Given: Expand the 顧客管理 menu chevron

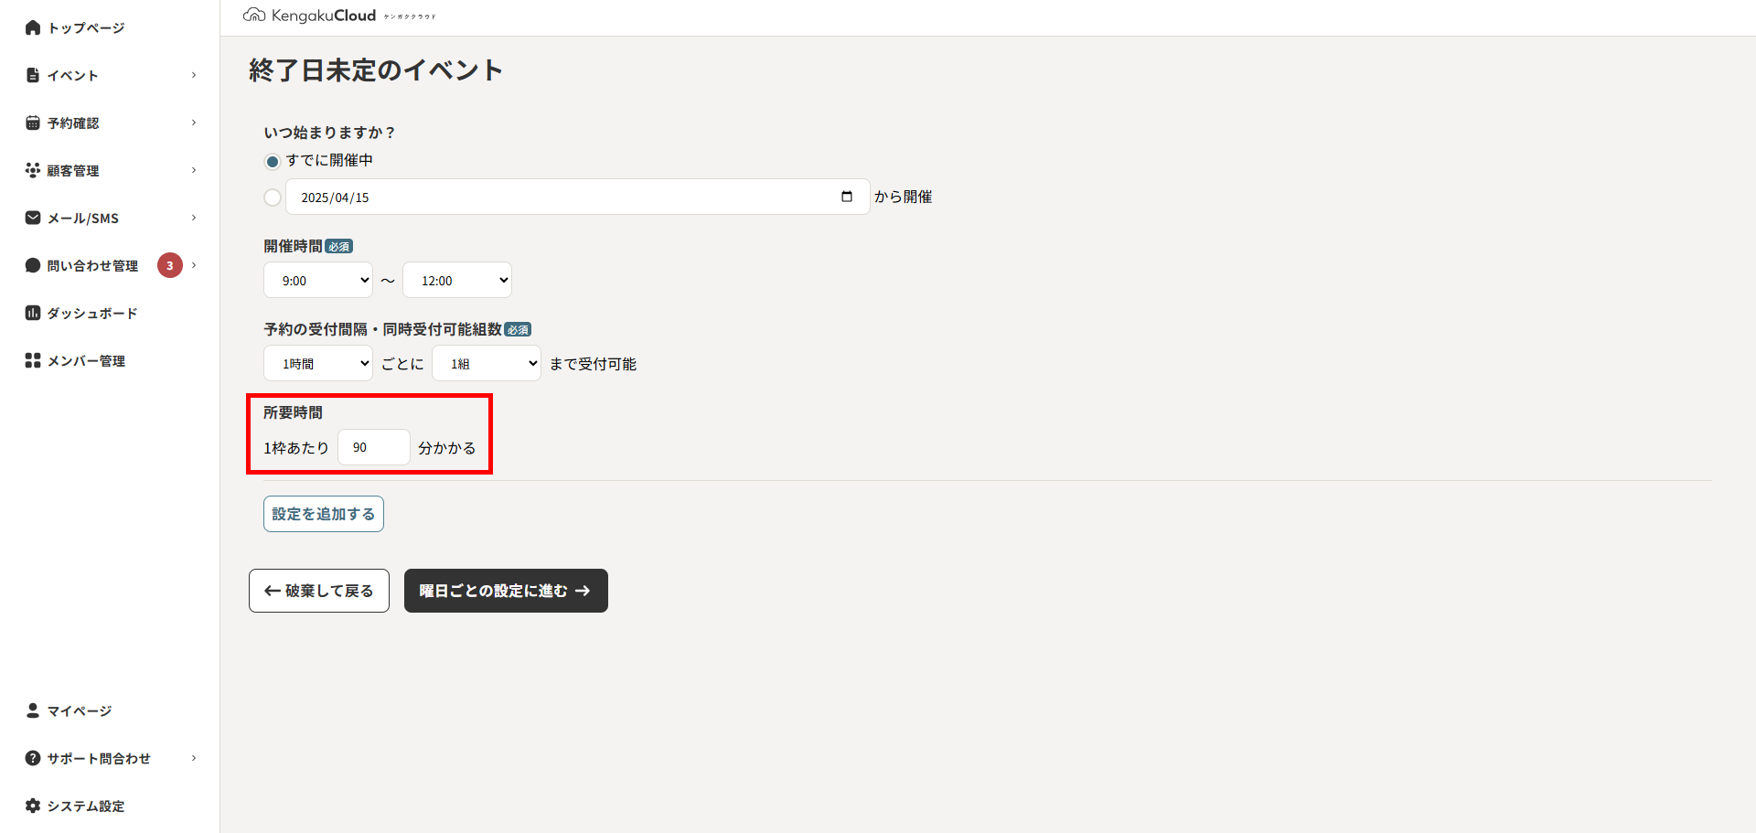Looking at the screenshot, I should (194, 170).
